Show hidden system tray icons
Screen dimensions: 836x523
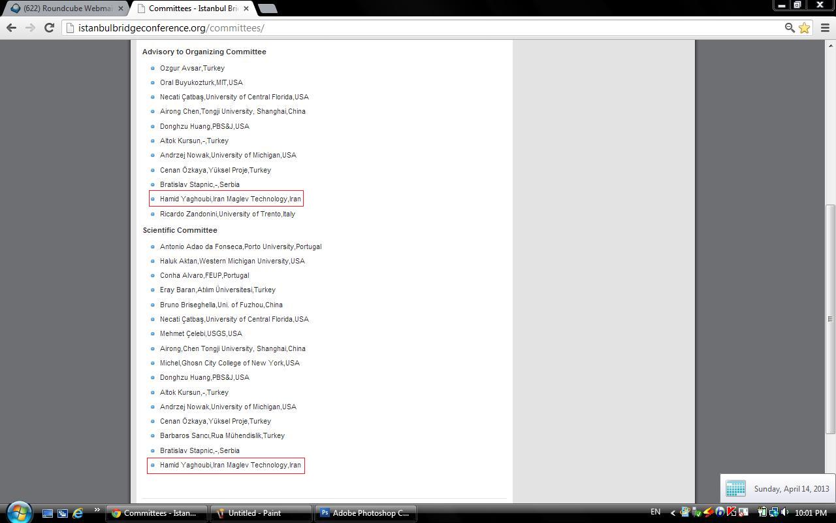click(x=673, y=513)
